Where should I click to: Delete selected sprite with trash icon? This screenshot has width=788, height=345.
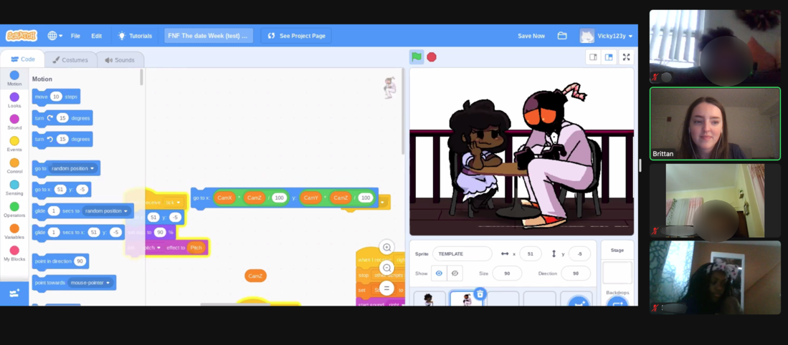[x=480, y=294]
